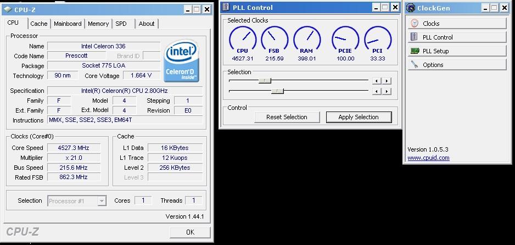Switch to the Cache tab
This screenshot has width=515, height=245.
point(39,24)
